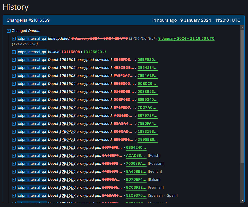Open new build ID 13125820 link
The height and width of the screenshot is (207, 248).
point(92,52)
